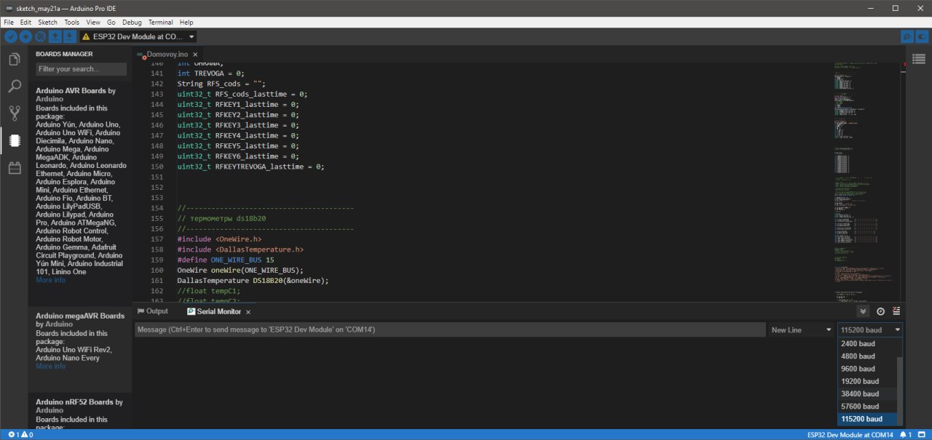Click the editor vertical scrollbar
Image resolution: width=932 pixels, height=440 pixels.
903,182
